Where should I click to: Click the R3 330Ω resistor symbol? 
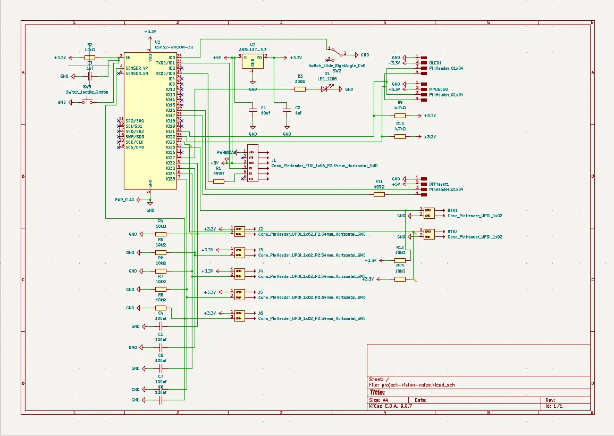click(x=300, y=89)
